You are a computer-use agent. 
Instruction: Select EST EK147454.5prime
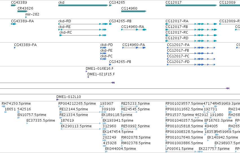pos(104,135)
